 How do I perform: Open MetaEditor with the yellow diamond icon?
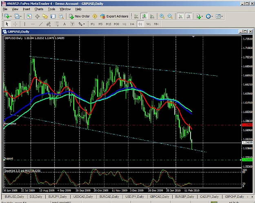coord(95,16)
